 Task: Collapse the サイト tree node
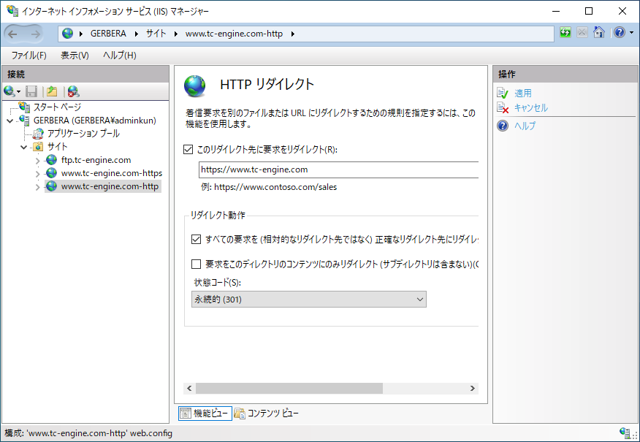click(x=24, y=147)
